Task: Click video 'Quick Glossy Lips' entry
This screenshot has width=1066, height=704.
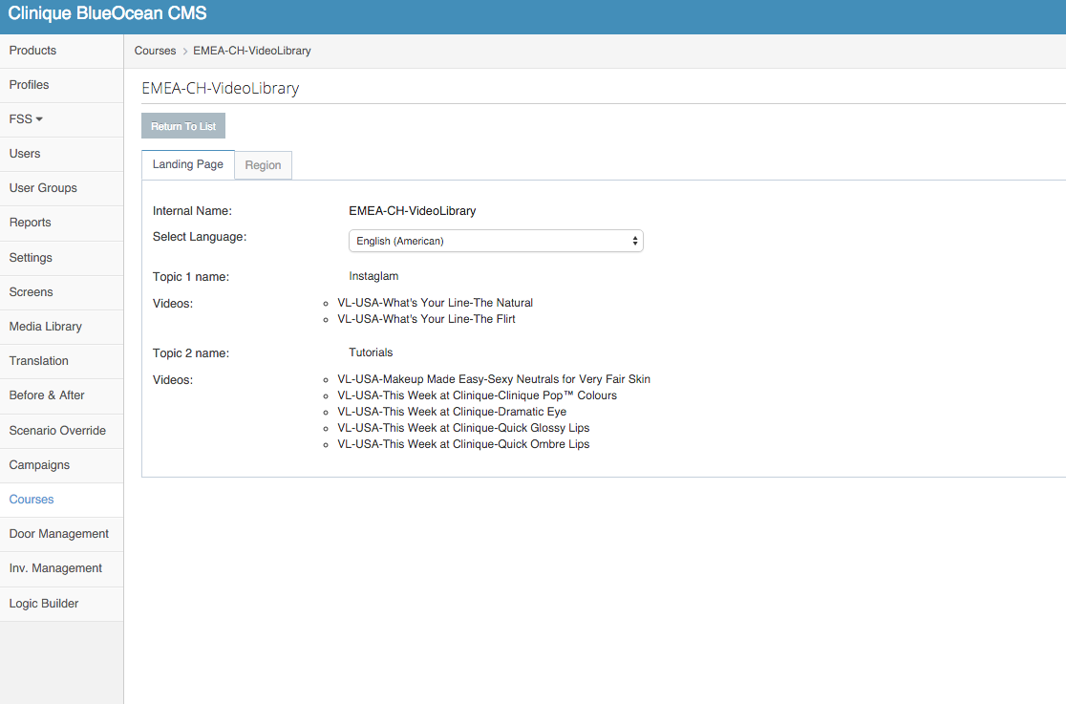Action: [x=463, y=428]
